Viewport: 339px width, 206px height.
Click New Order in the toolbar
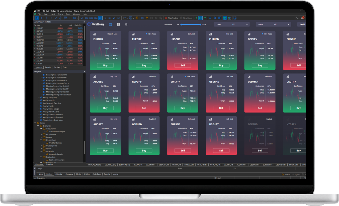tap(186, 18)
